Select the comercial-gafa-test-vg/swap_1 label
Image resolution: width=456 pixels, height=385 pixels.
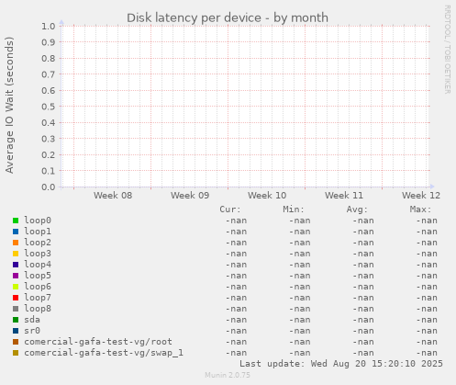tap(104, 353)
